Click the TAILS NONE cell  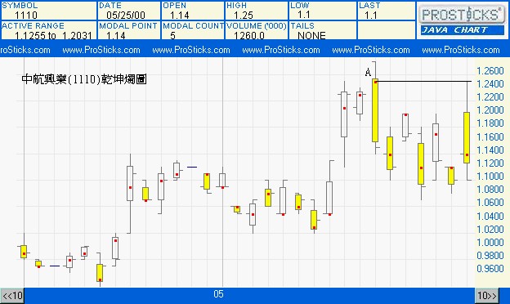(323, 30)
